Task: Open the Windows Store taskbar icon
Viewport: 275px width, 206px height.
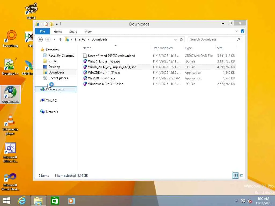Action: pos(55,201)
